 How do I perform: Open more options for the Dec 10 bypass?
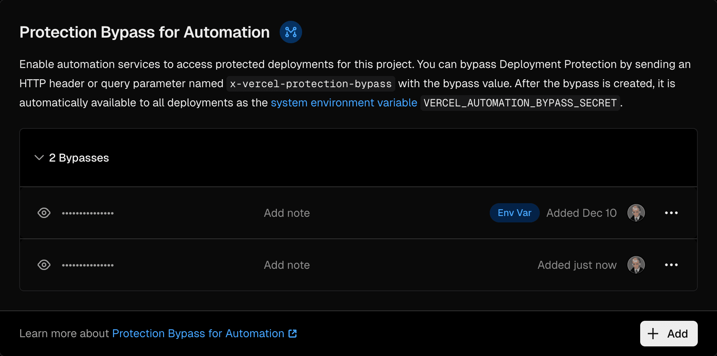[671, 213]
